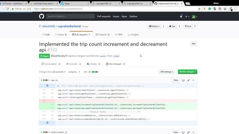Switch to the Commits tab

click(x=74, y=64)
